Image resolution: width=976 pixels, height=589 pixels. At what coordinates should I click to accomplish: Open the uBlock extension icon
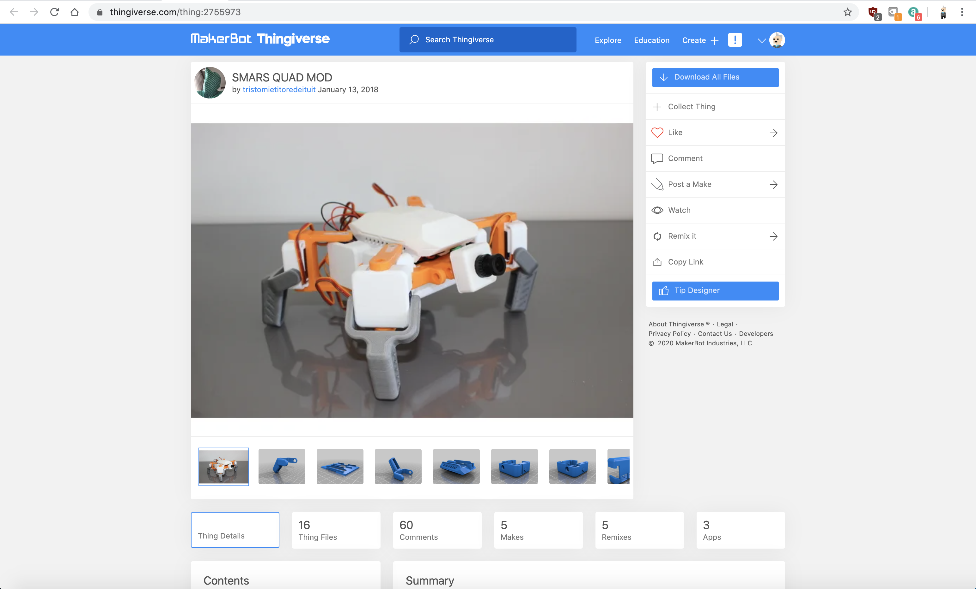874,13
